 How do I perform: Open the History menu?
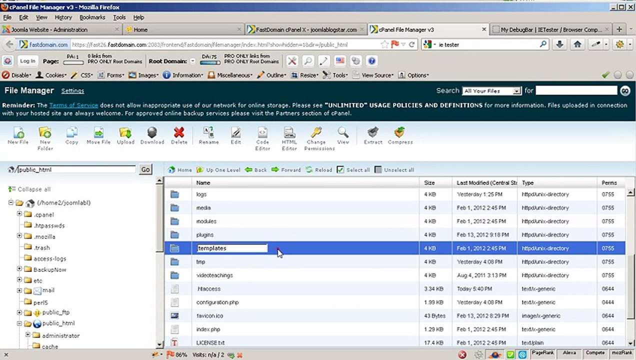[x=63, y=17]
